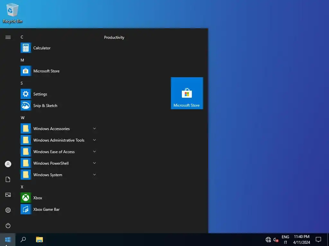
Task: Open the user account icon in Start sidebar
Action: pos(8,164)
